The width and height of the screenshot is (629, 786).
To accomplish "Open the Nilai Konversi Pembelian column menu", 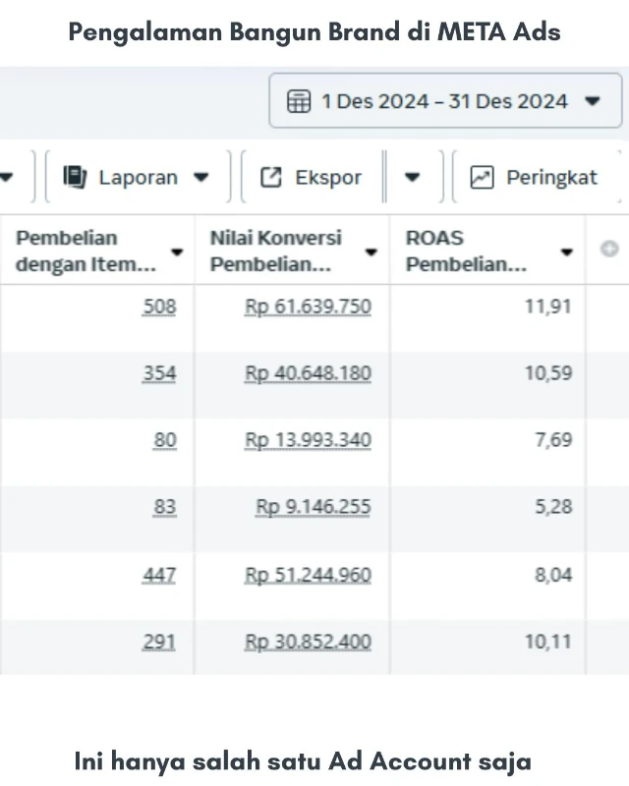I will click(372, 253).
